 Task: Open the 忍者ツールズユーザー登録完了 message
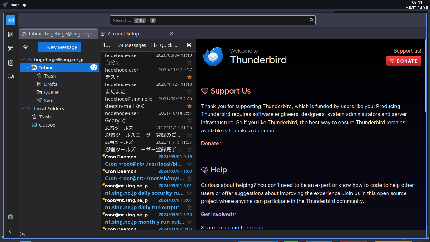[148, 146]
